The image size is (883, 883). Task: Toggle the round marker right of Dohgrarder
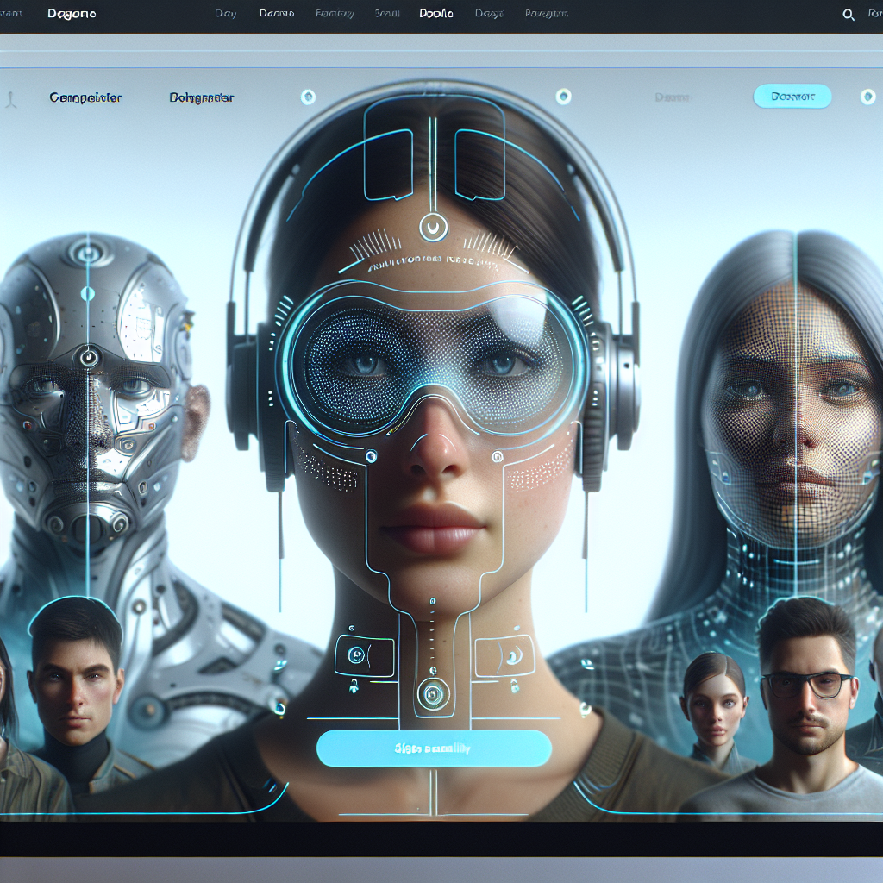click(x=308, y=97)
